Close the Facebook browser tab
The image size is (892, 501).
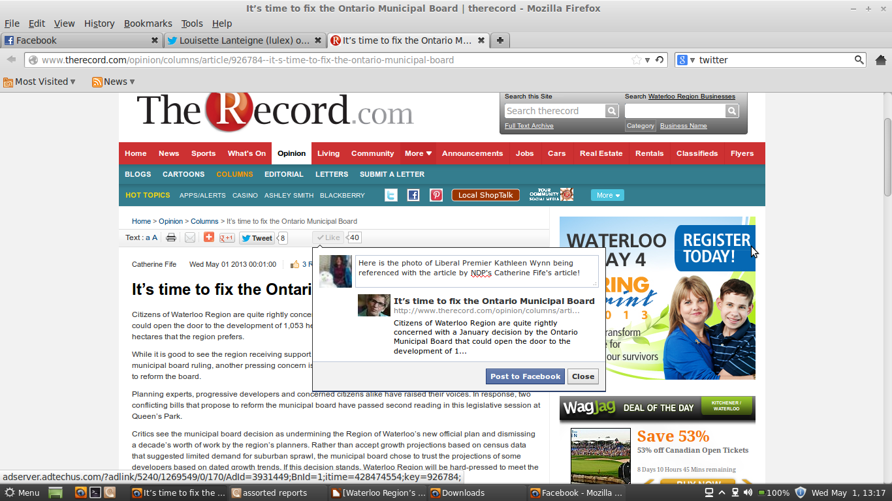[x=155, y=40]
